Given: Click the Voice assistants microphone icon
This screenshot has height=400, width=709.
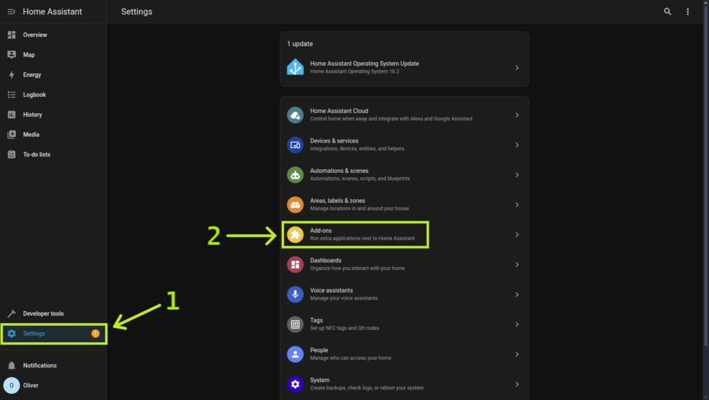Looking at the screenshot, I should [295, 294].
